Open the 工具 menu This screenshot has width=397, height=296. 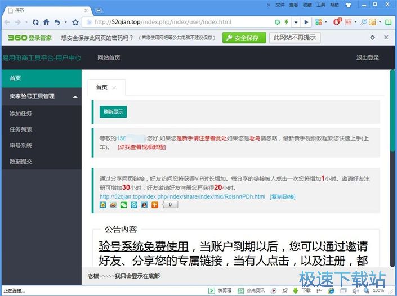(x=320, y=5)
